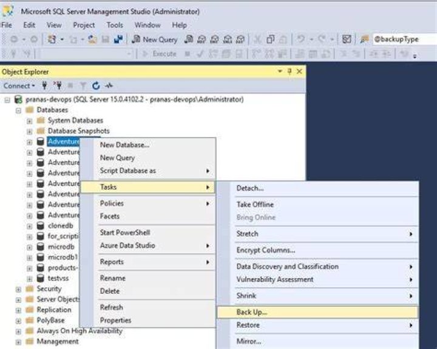The height and width of the screenshot is (349, 437).
Task: Expand the Management folder node
Action: pos(18,342)
